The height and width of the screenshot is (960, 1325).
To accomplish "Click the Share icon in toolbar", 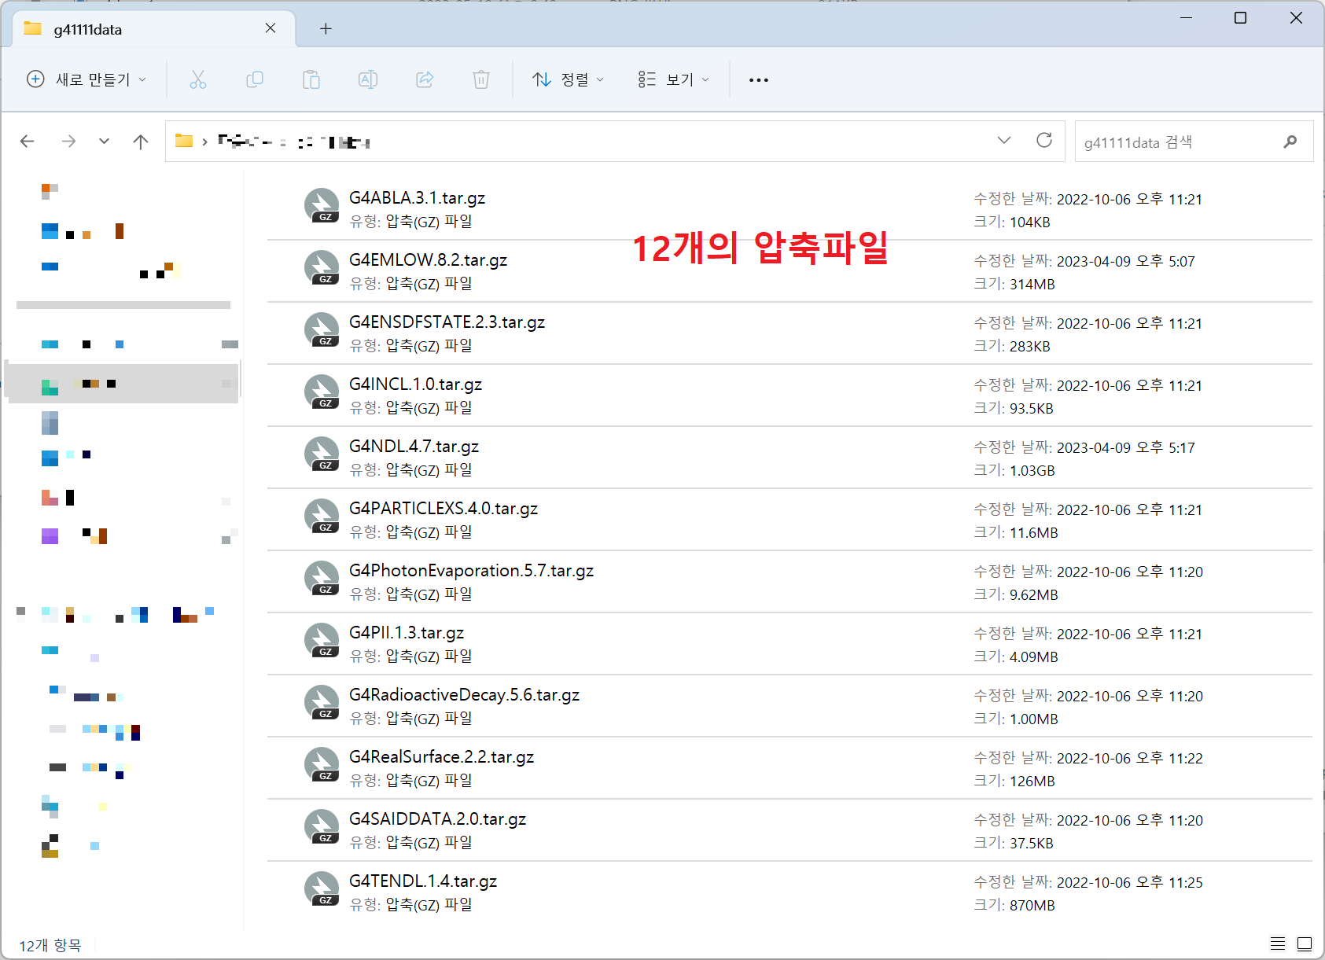I will coord(425,79).
